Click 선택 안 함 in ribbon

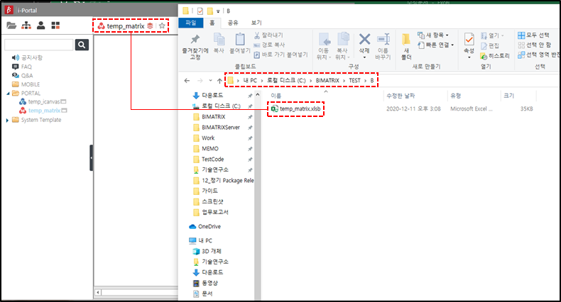pos(535,45)
